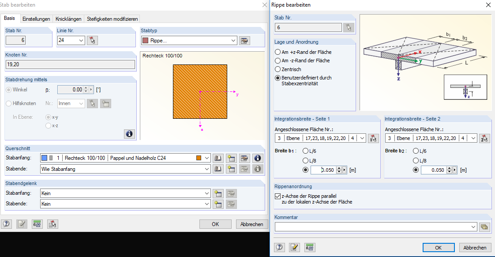Open Stabendgelenk Stabanfang dropdown

pyautogui.click(x=207, y=193)
